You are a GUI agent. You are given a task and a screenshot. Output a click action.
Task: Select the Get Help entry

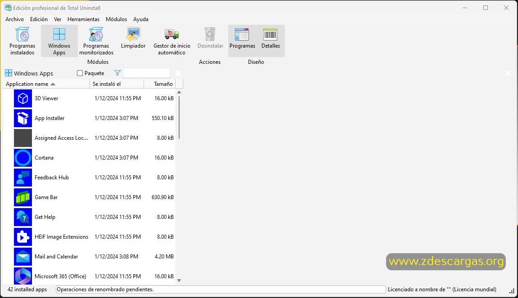click(x=45, y=217)
